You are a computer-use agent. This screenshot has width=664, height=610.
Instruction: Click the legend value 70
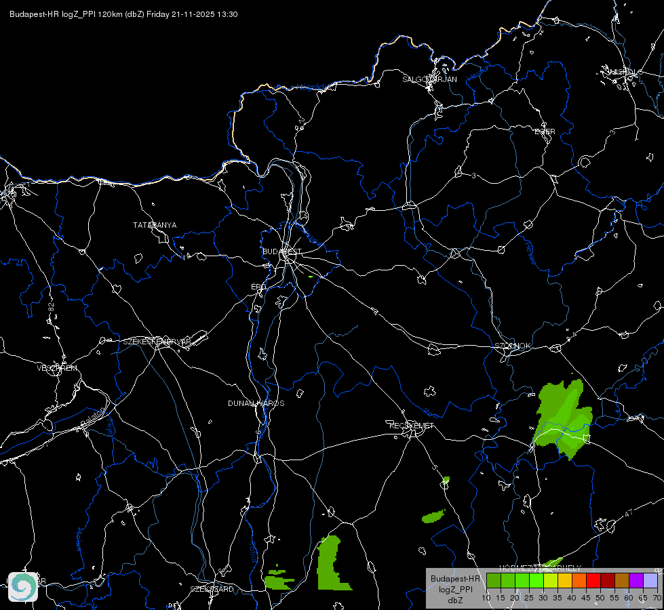(657, 598)
